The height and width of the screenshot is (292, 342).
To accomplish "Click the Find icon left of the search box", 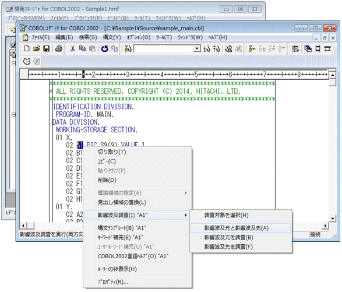I will 128,48.
